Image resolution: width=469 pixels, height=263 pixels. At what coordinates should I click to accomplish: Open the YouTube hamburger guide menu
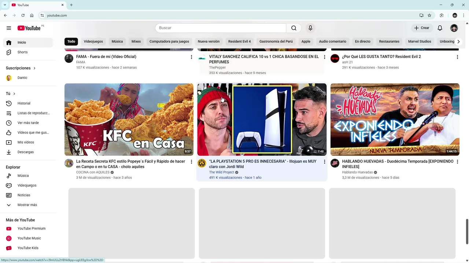click(9, 28)
